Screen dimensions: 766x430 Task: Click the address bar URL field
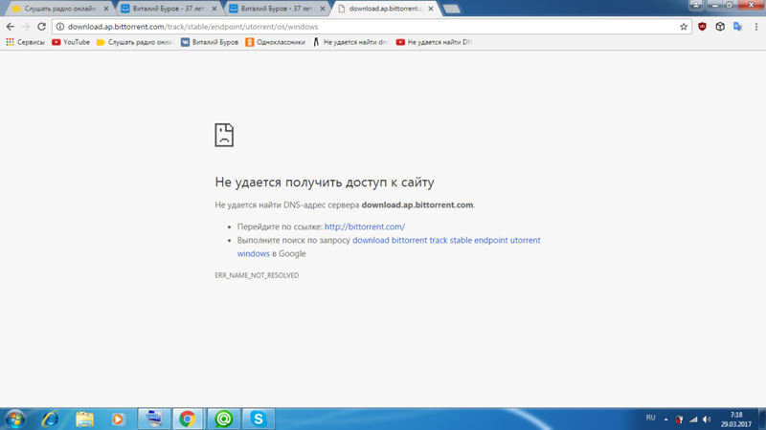tap(372, 27)
